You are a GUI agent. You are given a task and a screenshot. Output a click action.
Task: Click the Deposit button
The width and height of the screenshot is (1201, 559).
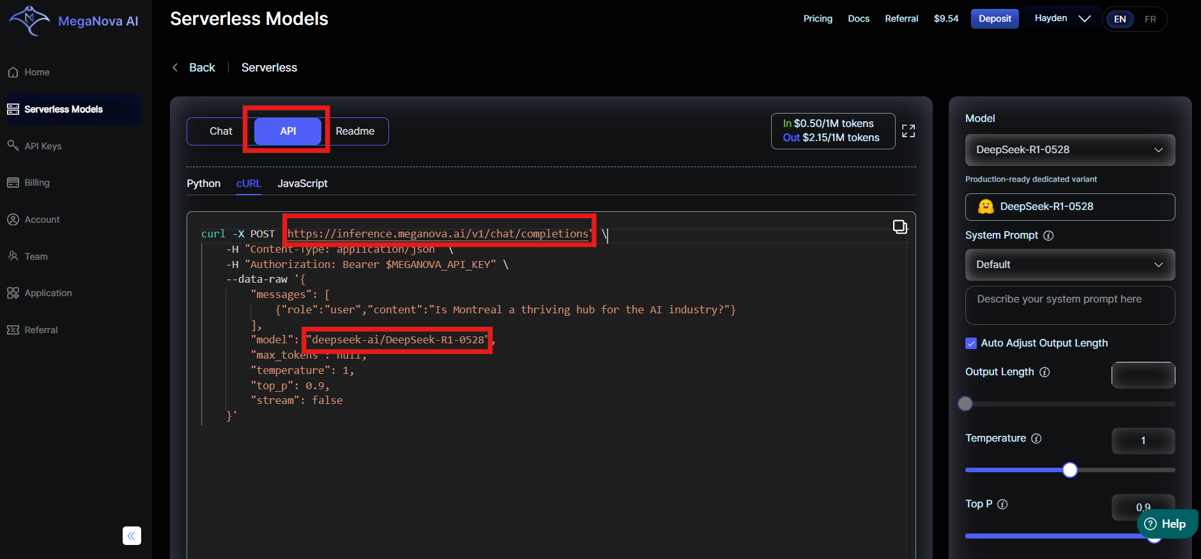[995, 19]
